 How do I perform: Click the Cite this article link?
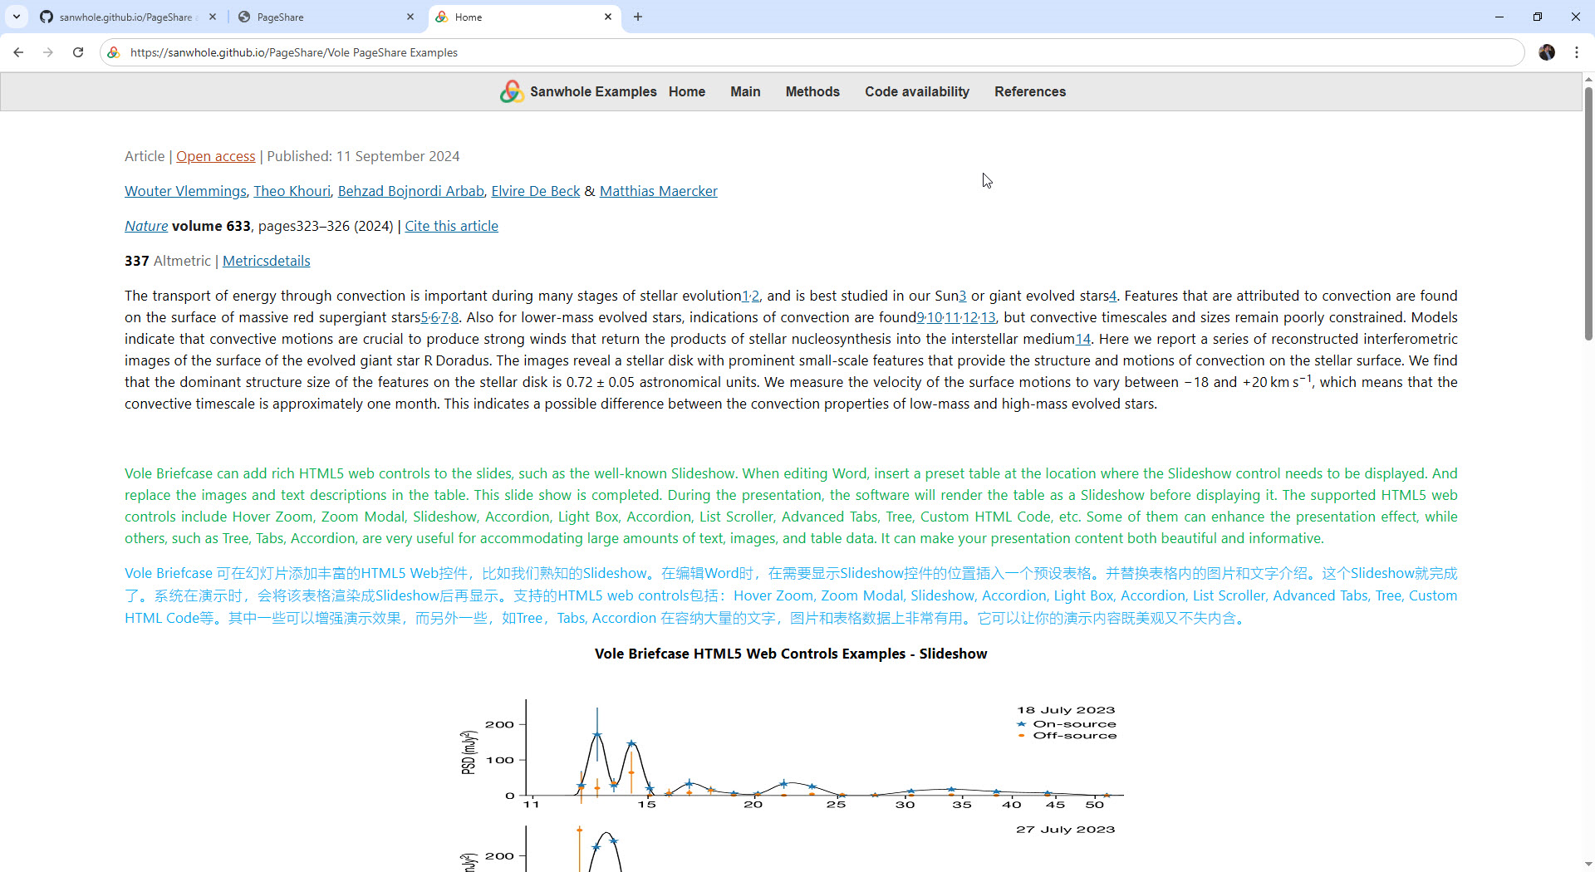click(451, 226)
